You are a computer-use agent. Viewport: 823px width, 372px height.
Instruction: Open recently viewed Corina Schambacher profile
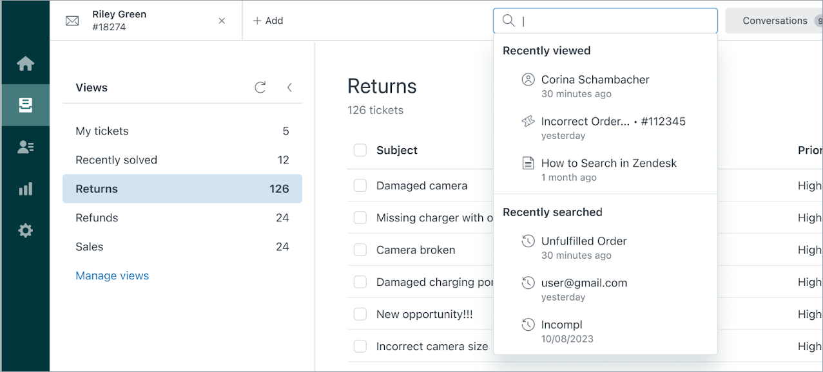tap(595, 80)
